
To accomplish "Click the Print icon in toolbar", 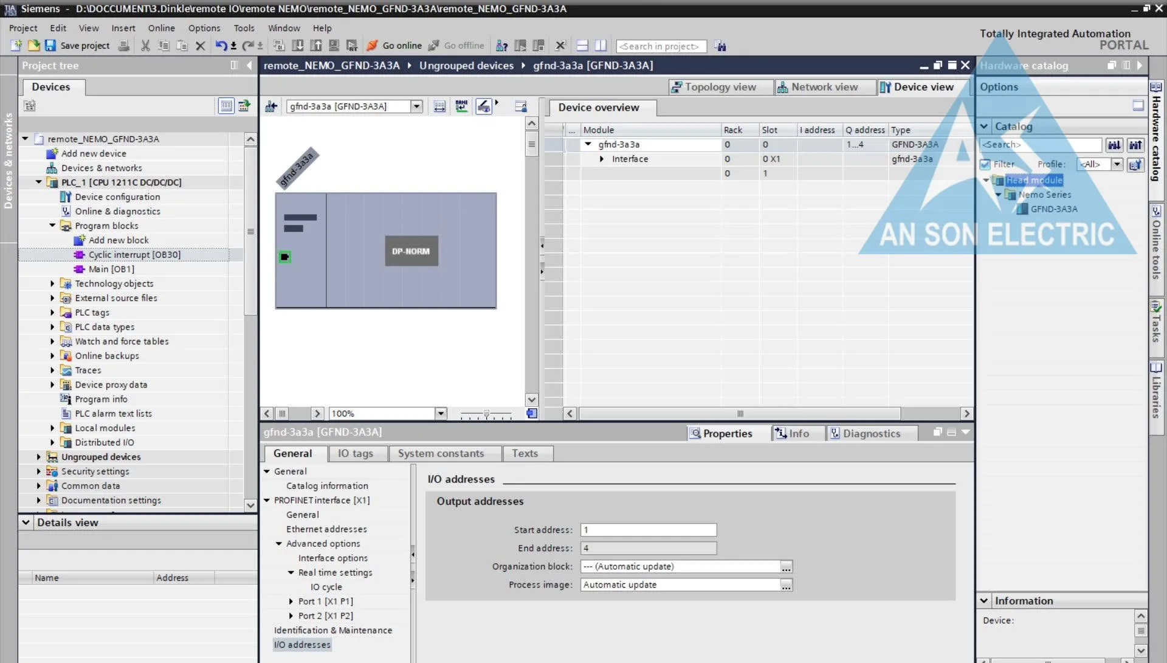I will (x=123, y=46).
